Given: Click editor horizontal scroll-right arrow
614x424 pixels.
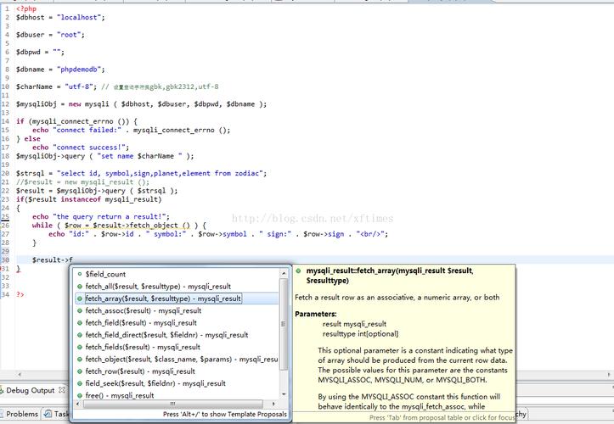Looking at the screenshot, I should [x=609, y=374].
